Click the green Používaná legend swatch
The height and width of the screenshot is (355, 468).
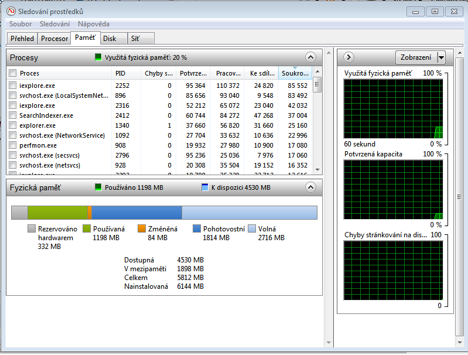[x=87, y=228]
